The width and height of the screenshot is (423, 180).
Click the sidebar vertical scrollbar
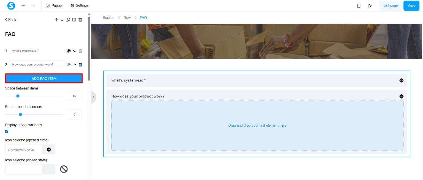[89, 48]
